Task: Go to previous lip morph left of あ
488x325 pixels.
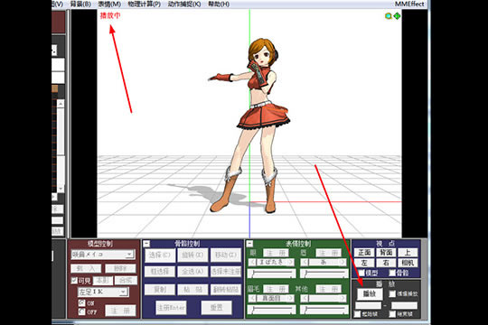Action: point(305,262)
